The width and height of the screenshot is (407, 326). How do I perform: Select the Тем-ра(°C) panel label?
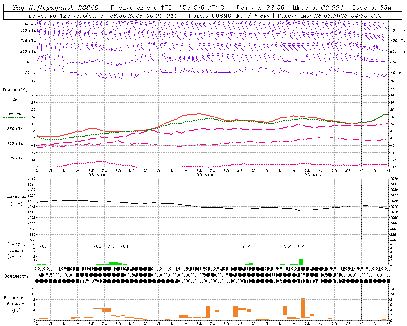coord(15,90)
